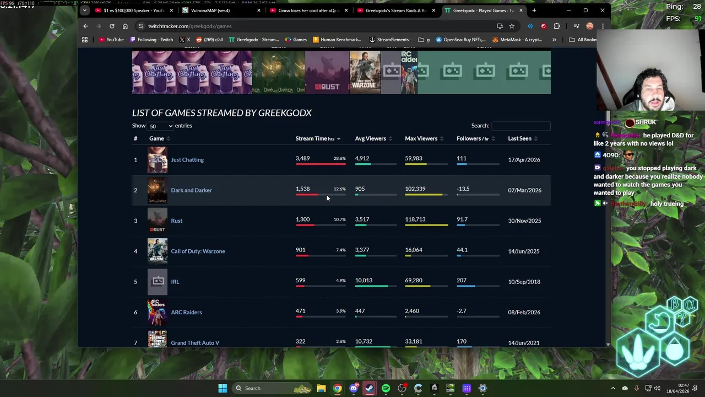
Task: Open Google Chrome from the taskbar
Action: 337,388
